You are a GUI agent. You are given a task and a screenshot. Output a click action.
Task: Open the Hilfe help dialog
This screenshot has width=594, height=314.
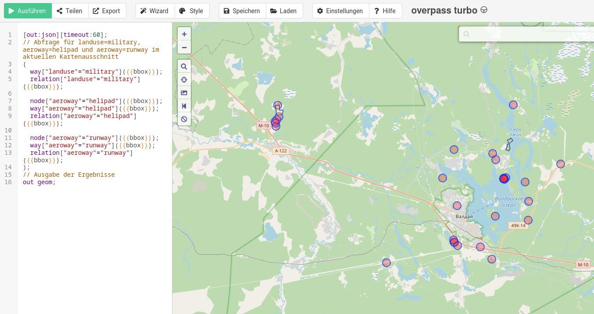[385, 11]
